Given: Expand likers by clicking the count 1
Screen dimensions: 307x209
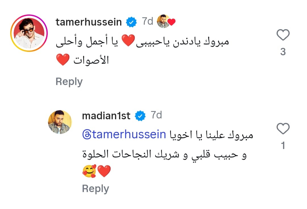Looking at the screenshot, I should point(283,146).
